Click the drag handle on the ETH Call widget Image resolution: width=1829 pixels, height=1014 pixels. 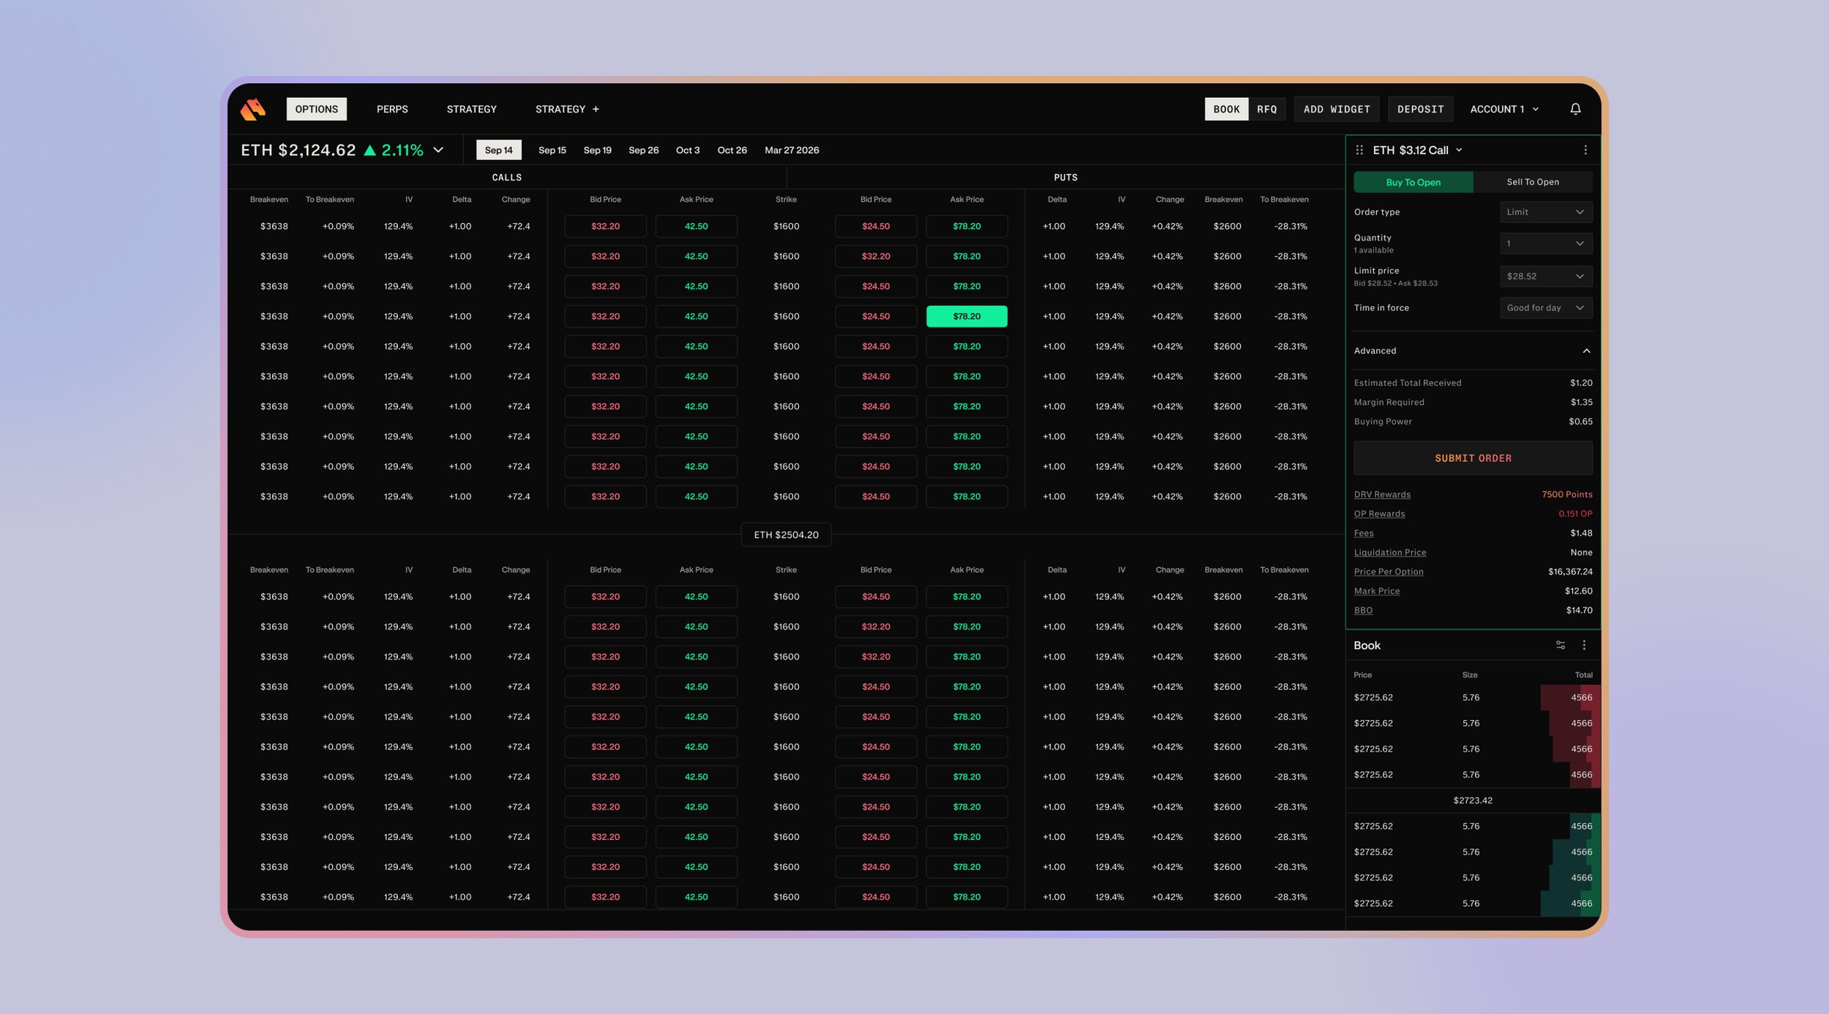click(1359, 150)
